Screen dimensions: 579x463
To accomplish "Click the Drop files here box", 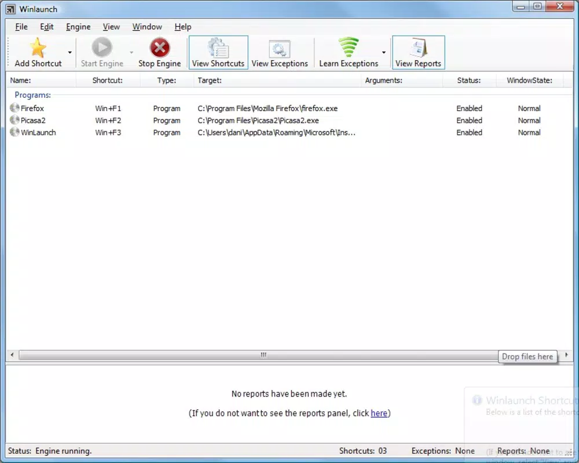I will click(x=527, y=357).
